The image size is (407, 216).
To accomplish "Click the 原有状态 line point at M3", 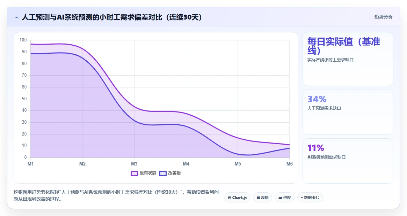I will (x=134, y=107).
